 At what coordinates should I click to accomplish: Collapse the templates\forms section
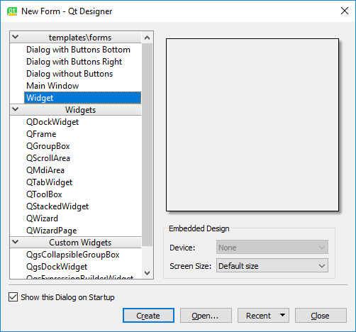[x=16, y=37]
